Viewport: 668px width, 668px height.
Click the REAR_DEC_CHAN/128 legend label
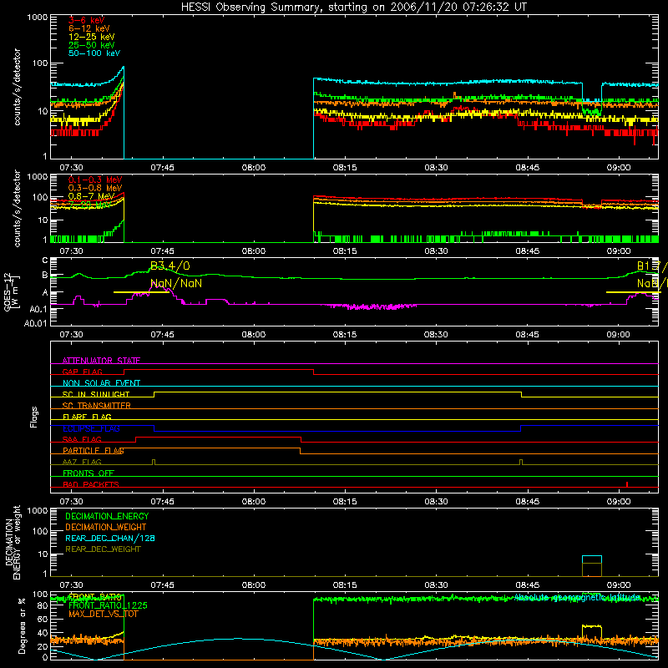110,538
